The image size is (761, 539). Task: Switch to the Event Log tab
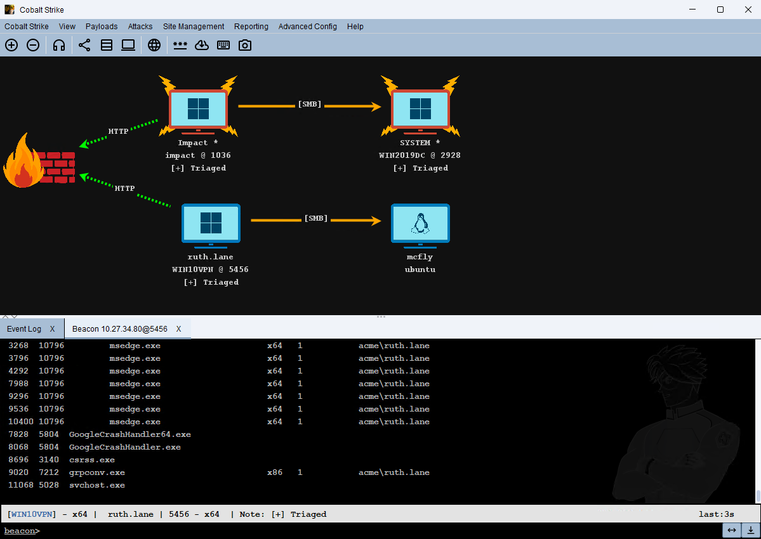[x=23, y=328]
